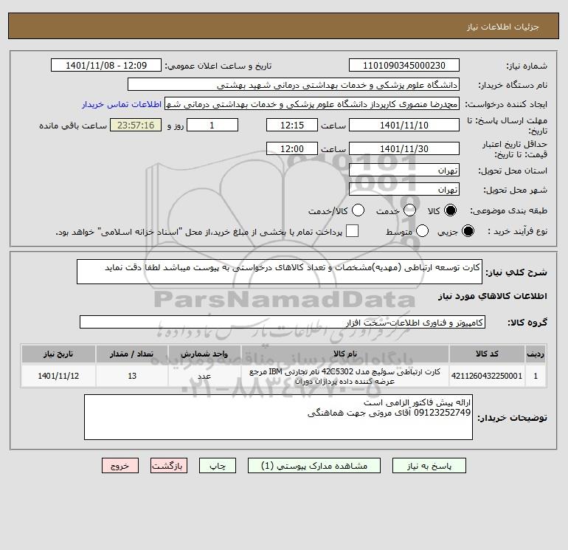Click the unit cell عدد

(204, 376)
